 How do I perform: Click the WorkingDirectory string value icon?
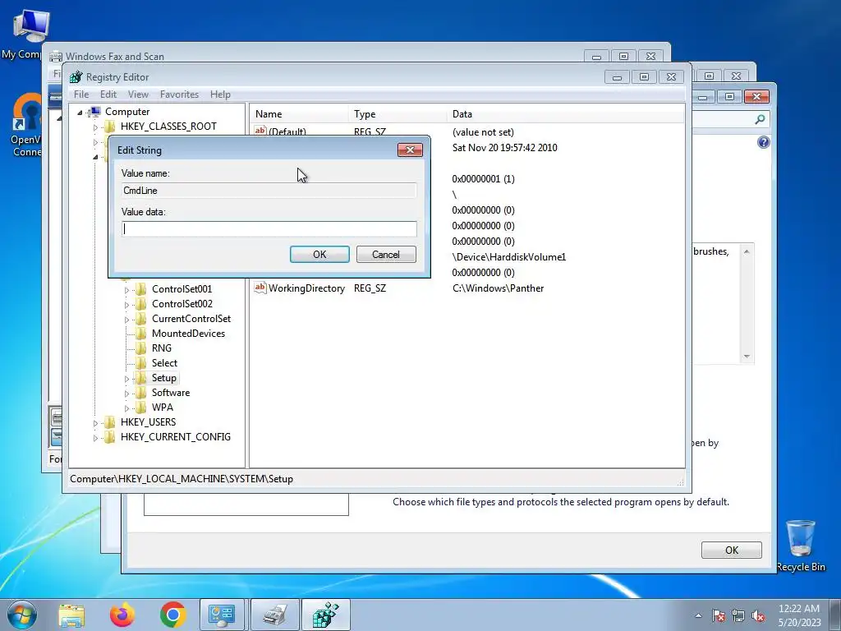(260, 288)
